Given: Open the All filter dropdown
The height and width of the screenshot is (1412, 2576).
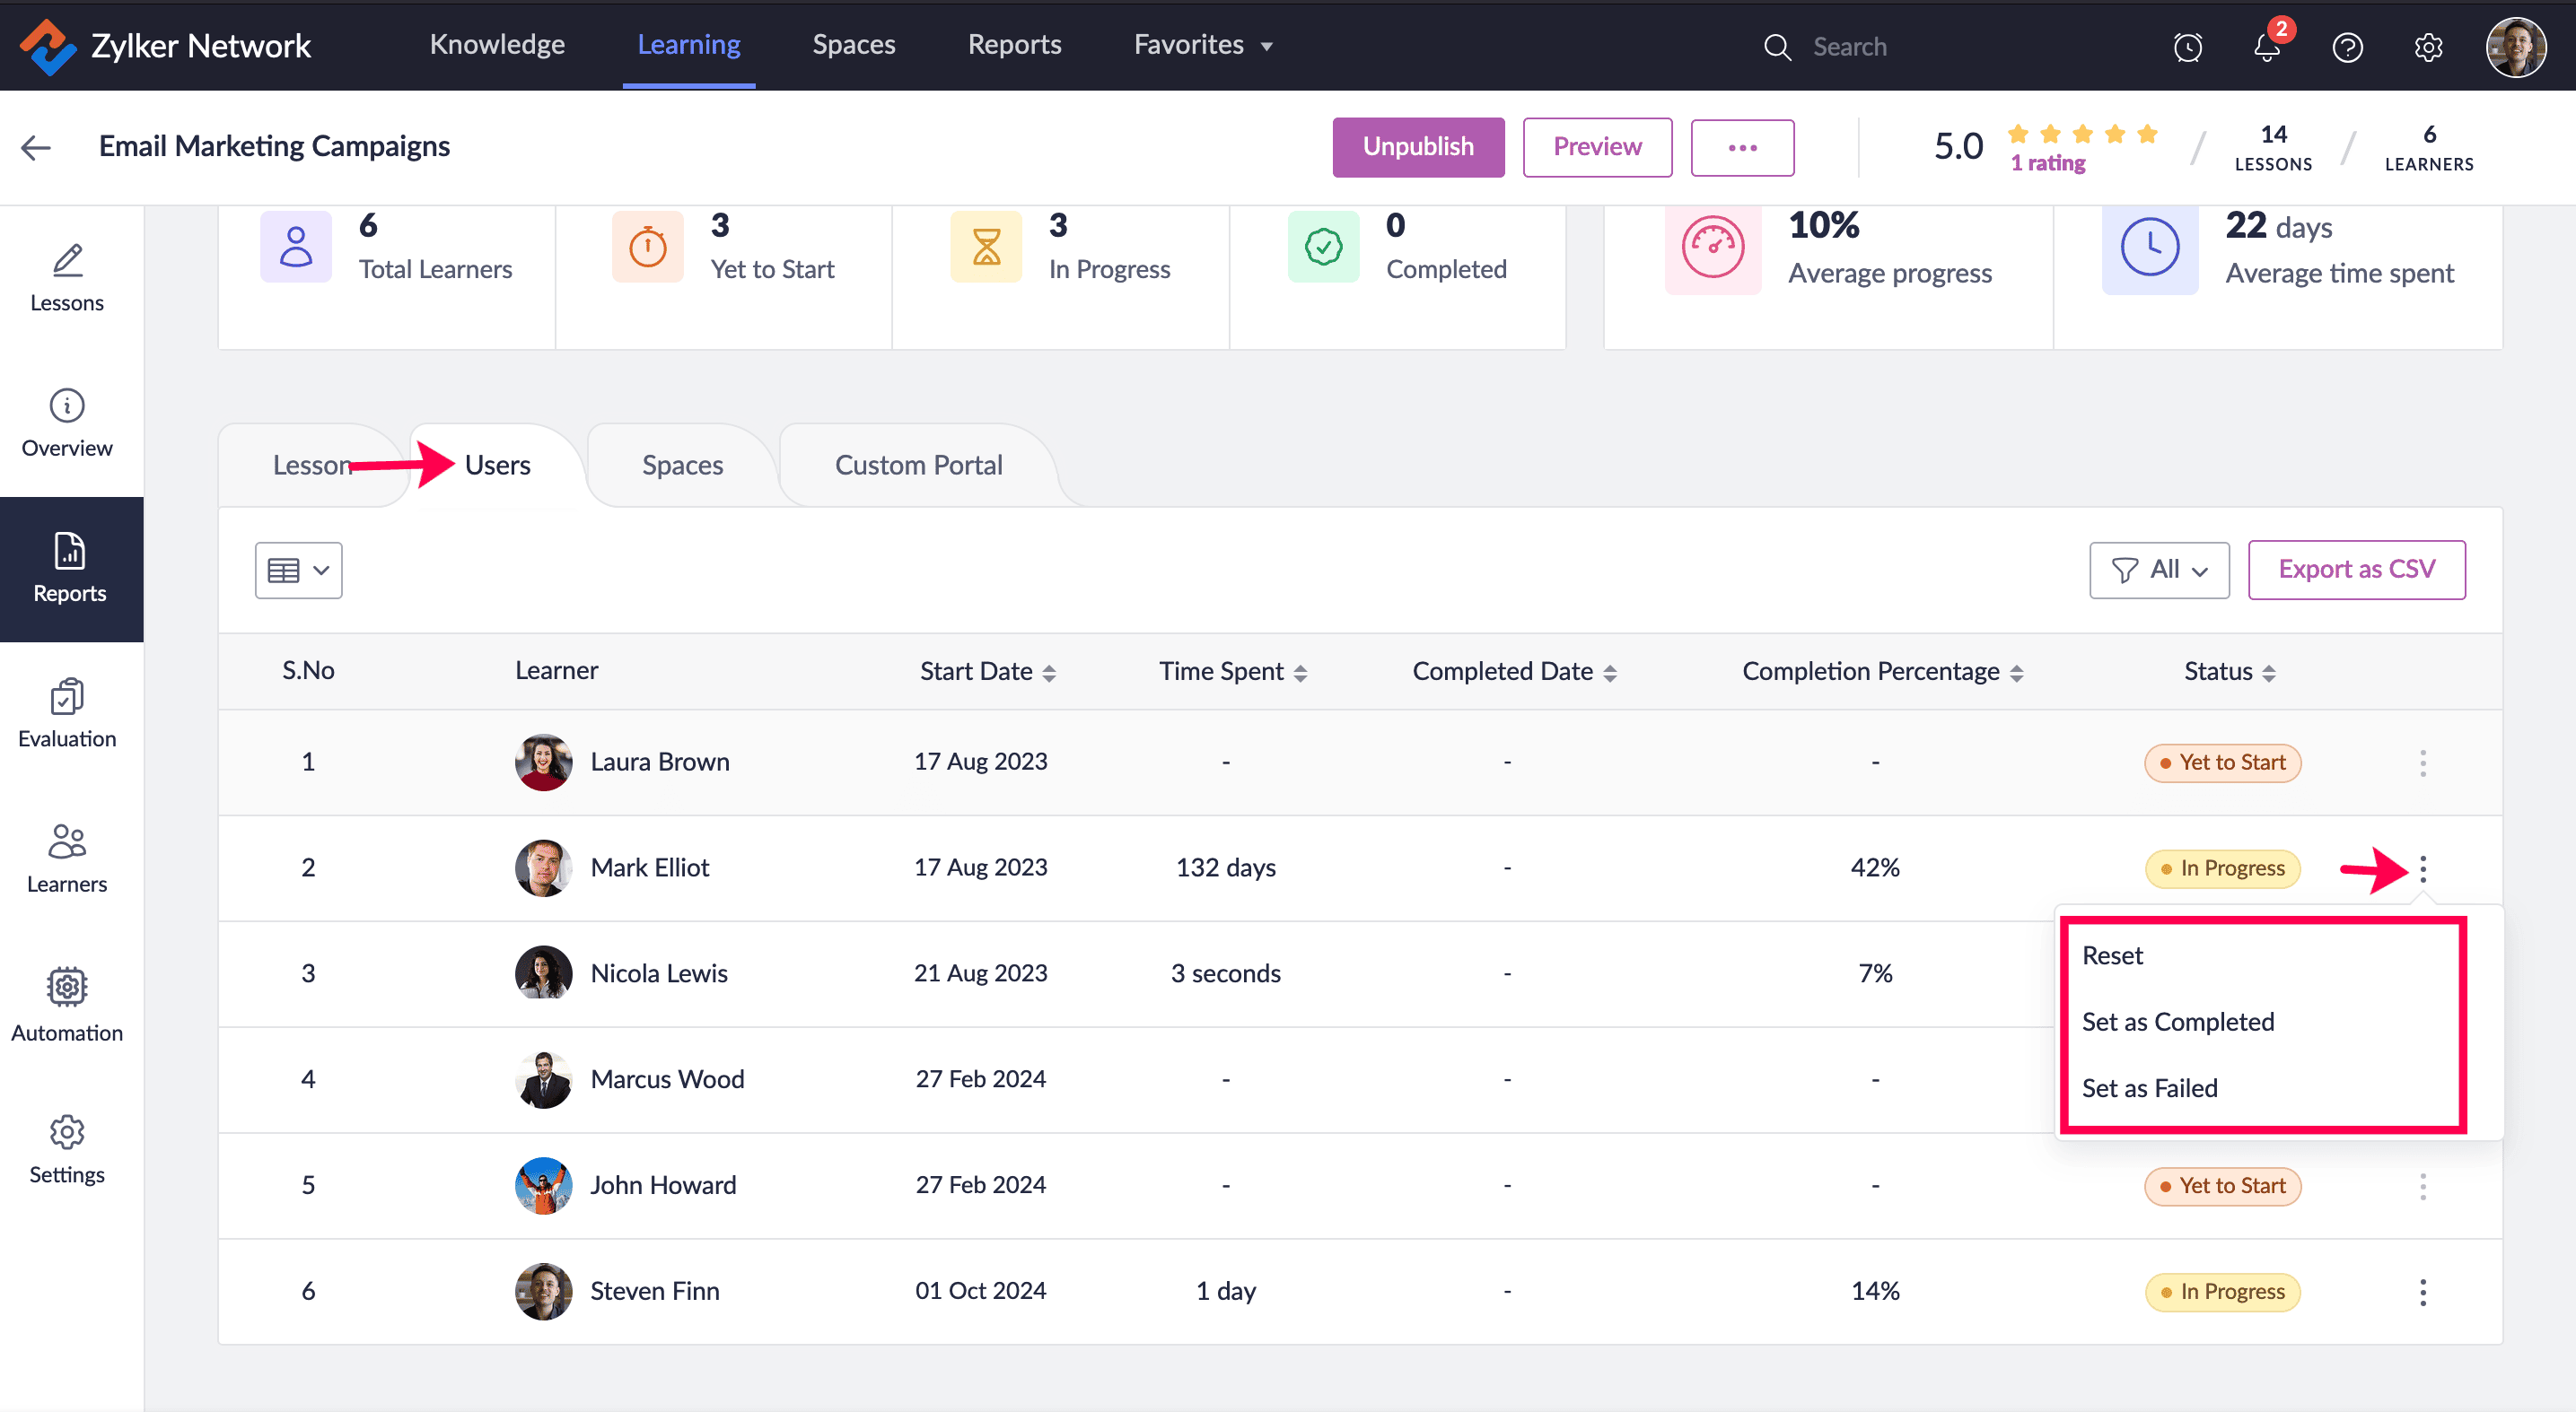Looking at the screenshot, I should click(2159, 571).
